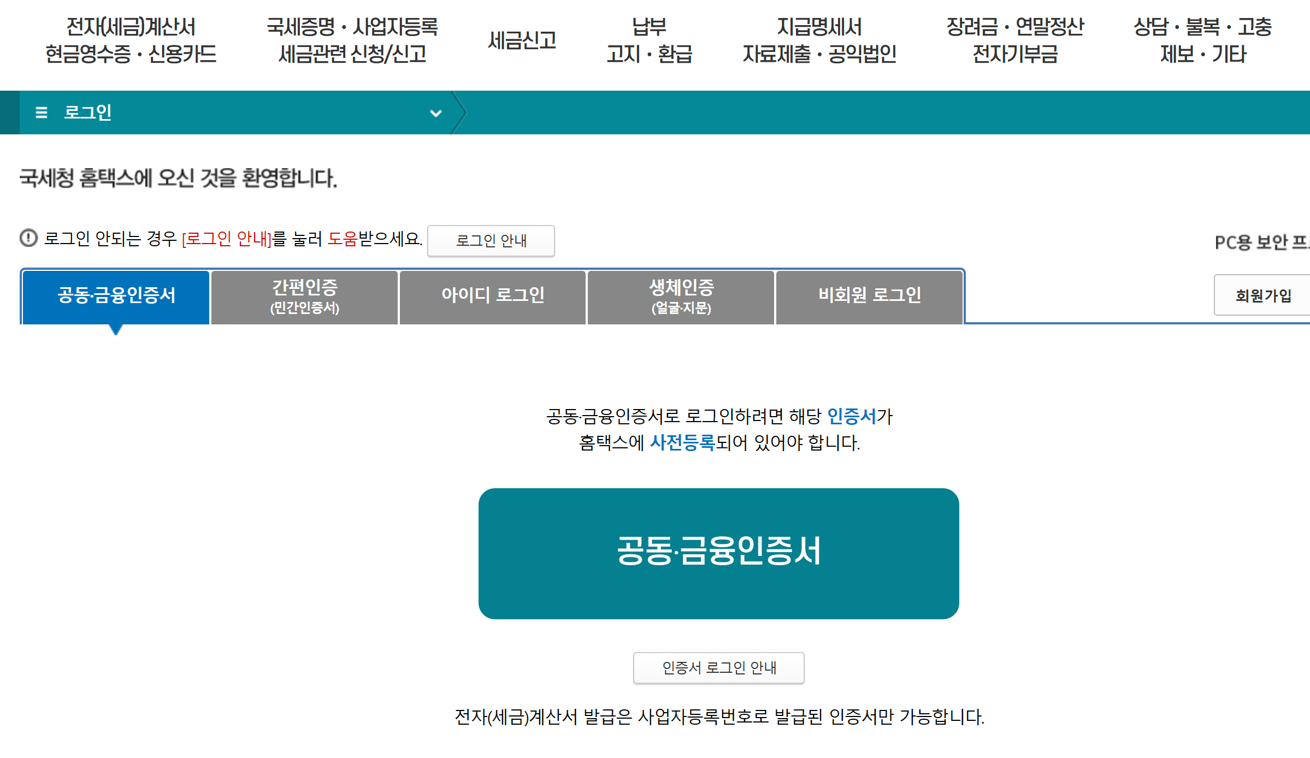
Task: Open the hamburger menu in the 로그인 bar
Action: [x=40, y=112]
